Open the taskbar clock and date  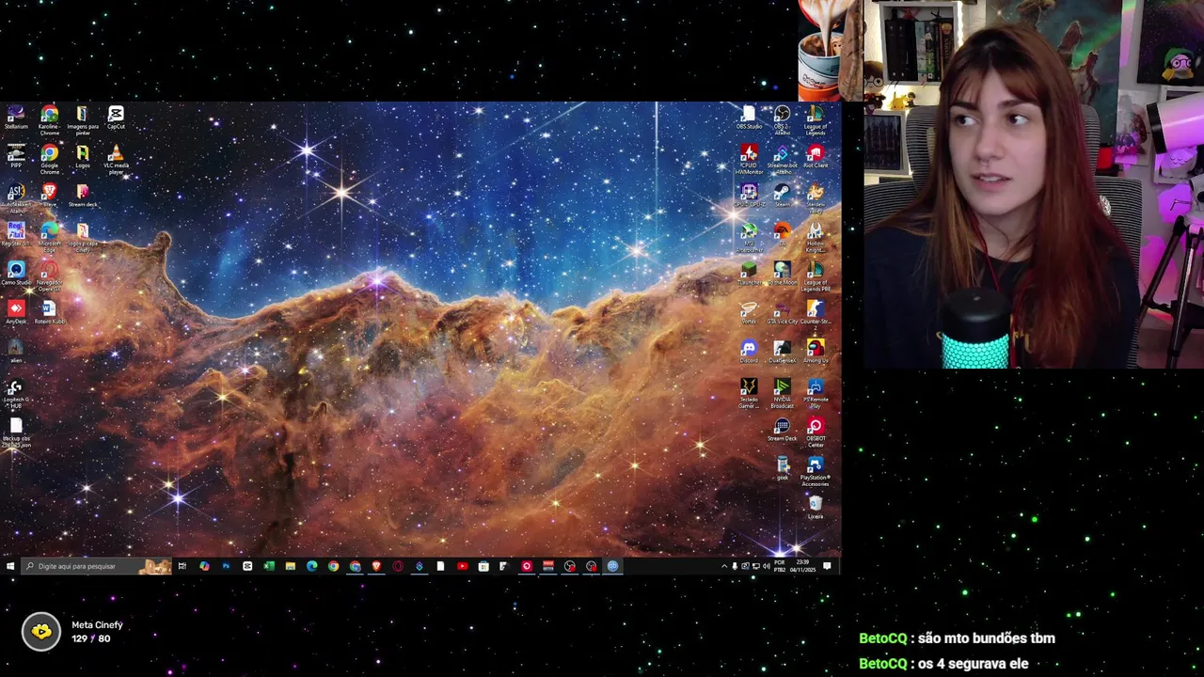(x=803, y=566)
